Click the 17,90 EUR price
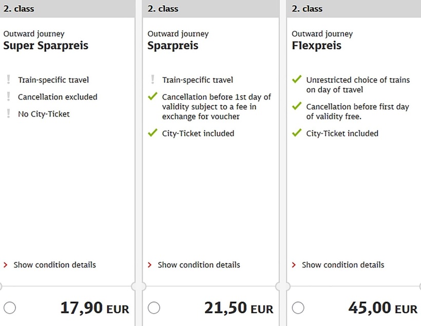 click(94, 308)
